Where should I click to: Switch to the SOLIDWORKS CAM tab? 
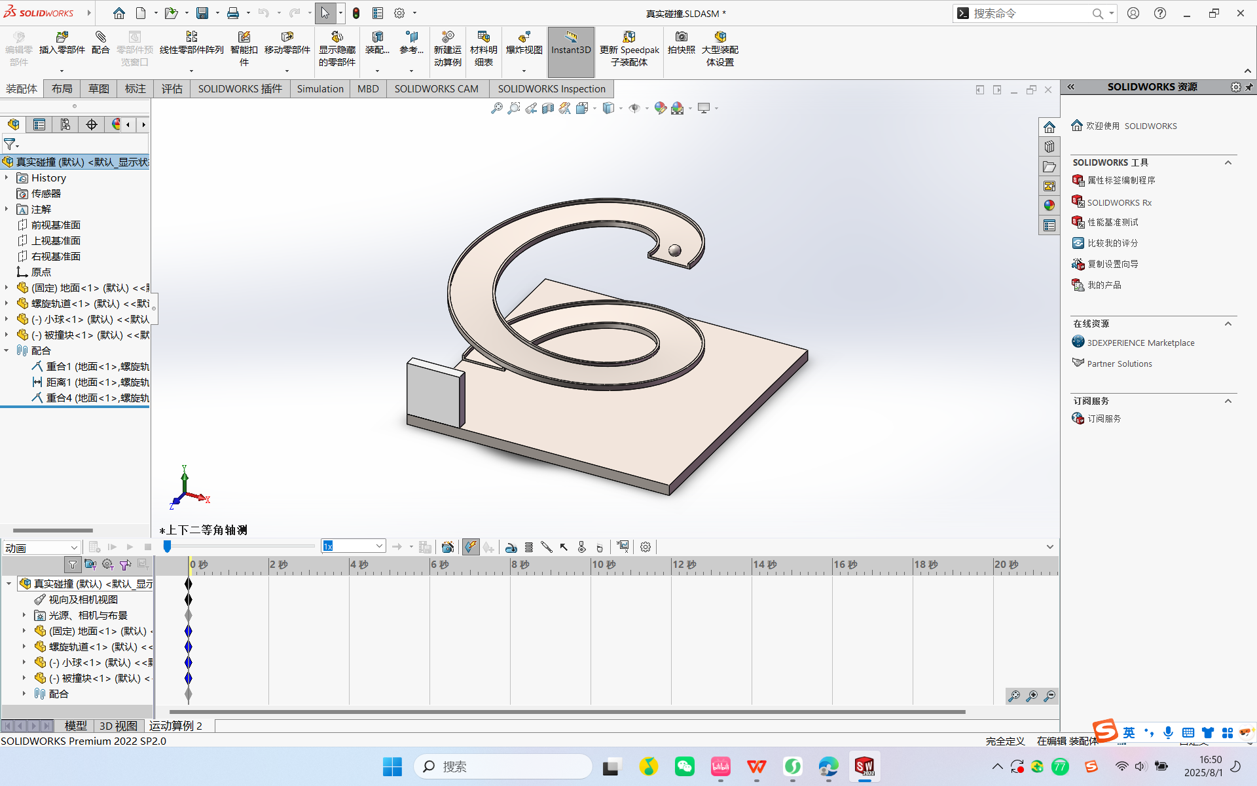[x=437, y=88]
